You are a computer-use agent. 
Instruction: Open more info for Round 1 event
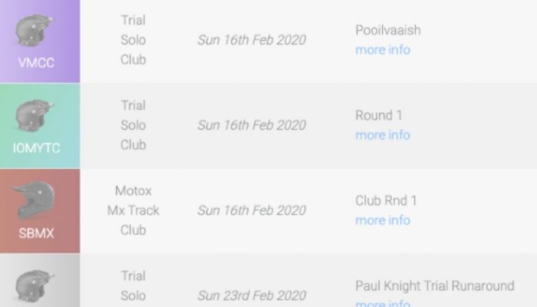pos(383,135)
